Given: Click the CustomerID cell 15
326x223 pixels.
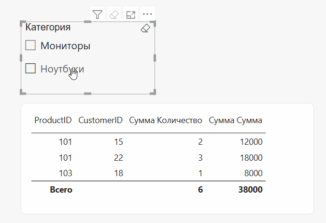Looking at the screenshot, I should (118, 142).
